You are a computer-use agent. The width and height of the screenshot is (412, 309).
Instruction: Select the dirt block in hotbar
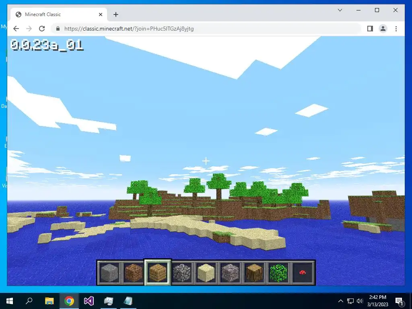pos(134,273)
